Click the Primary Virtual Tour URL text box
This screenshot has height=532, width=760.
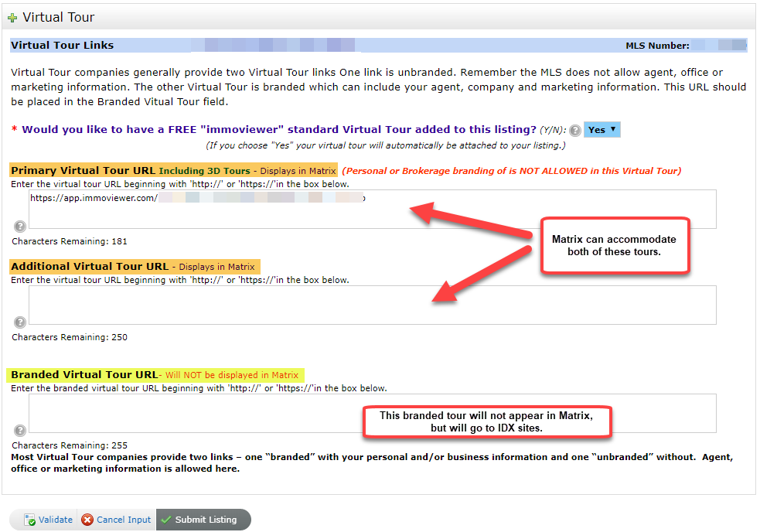click(x=371, y=210)
